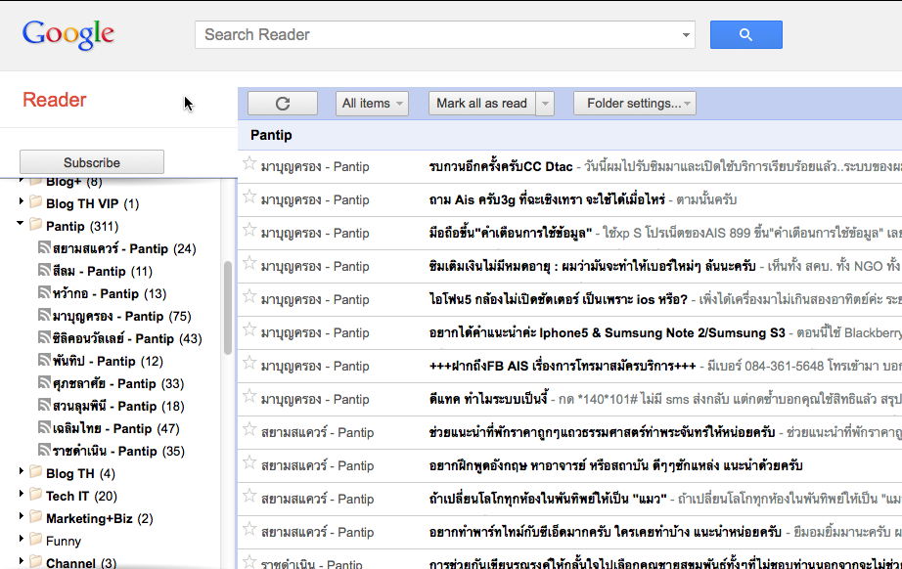This screenshot has height=569, width=902.
Task: Click the Funny folder icon
Action: (x=35, y=539)
